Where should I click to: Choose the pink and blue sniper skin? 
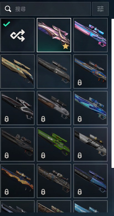[90, 35]
